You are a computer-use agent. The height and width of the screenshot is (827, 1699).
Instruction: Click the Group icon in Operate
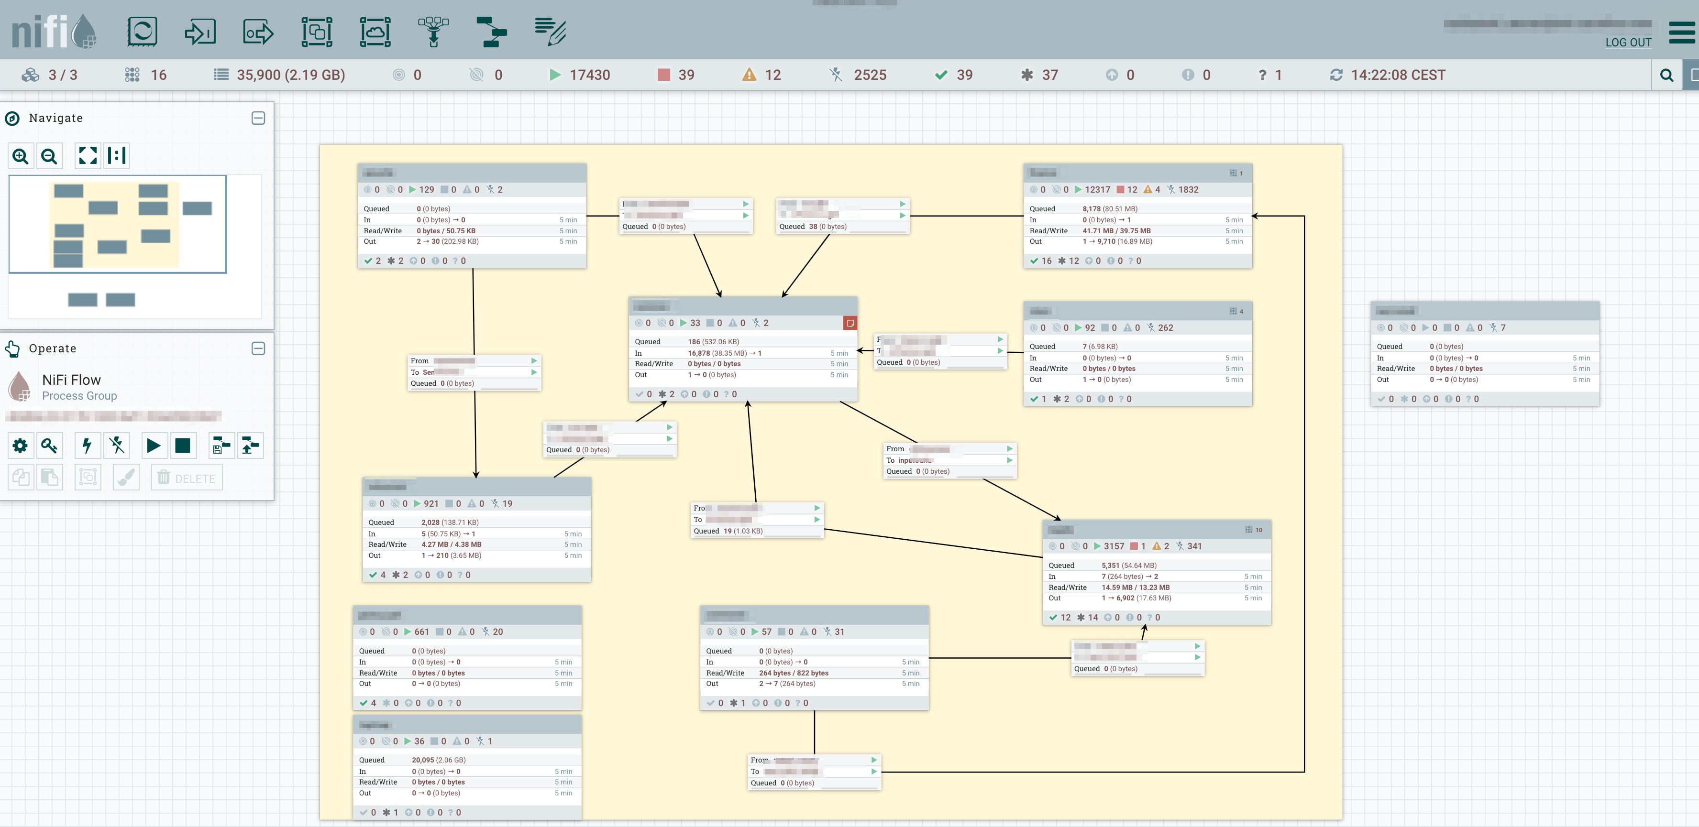(x=88, y=477)
